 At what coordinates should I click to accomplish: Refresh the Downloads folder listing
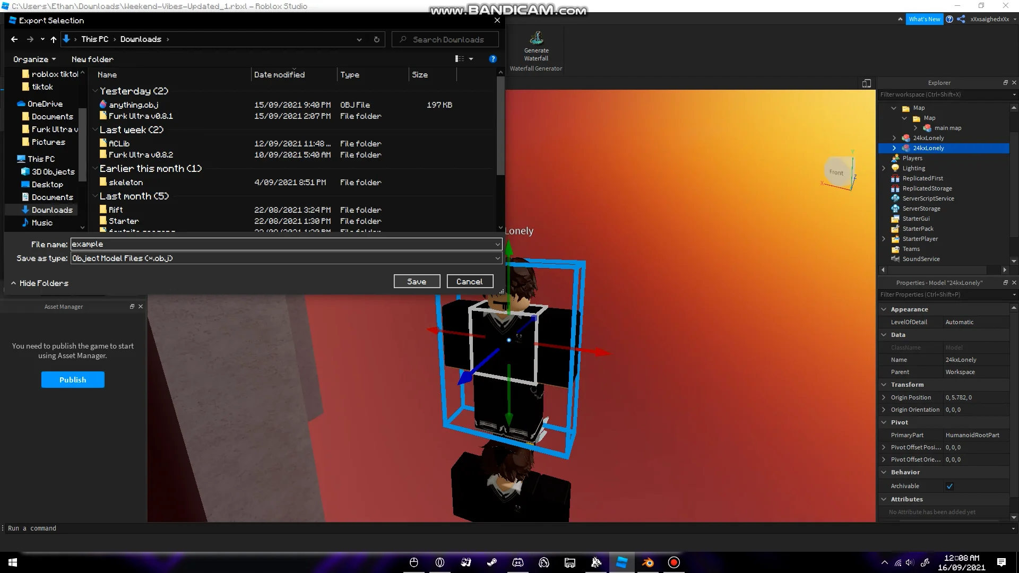tap(376, 39)
